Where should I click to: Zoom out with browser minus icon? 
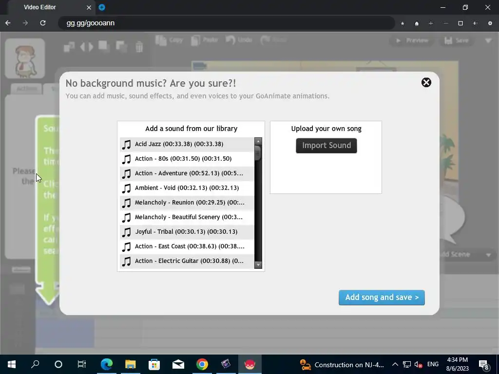click(446, 23)
